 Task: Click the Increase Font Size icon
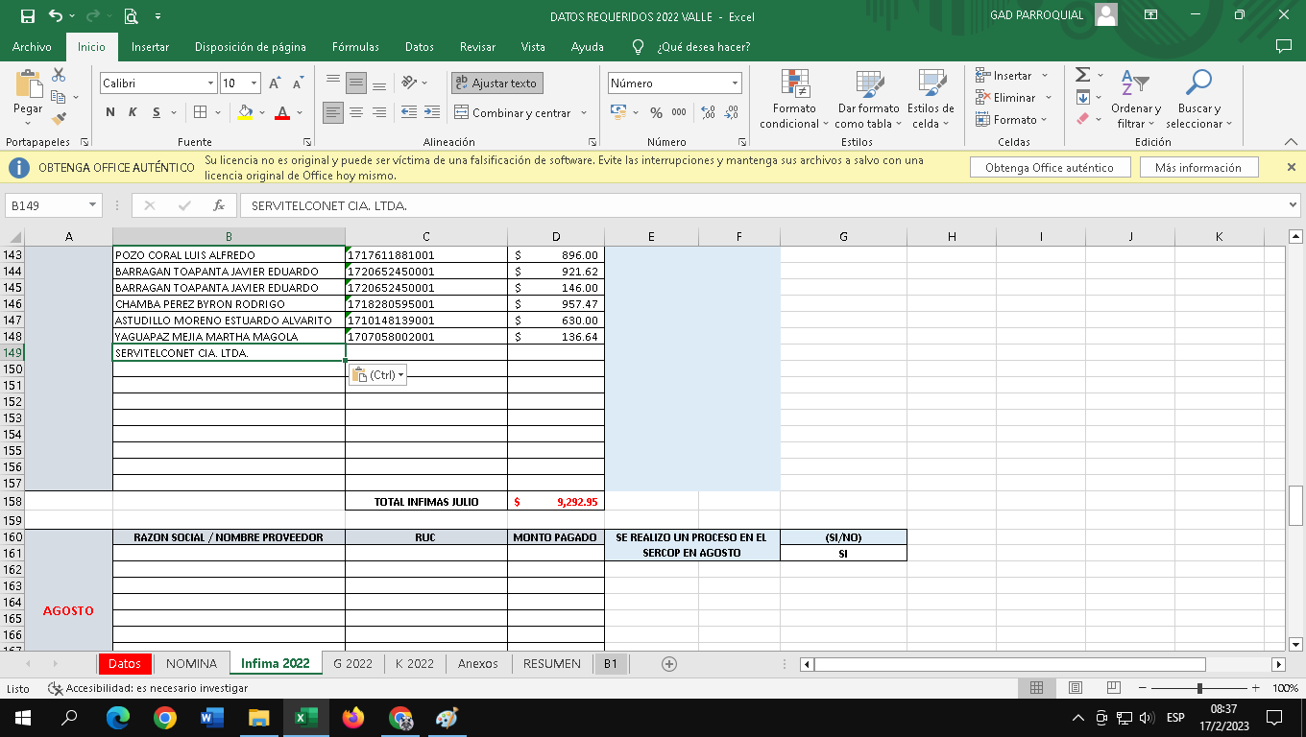click(276, 83)
